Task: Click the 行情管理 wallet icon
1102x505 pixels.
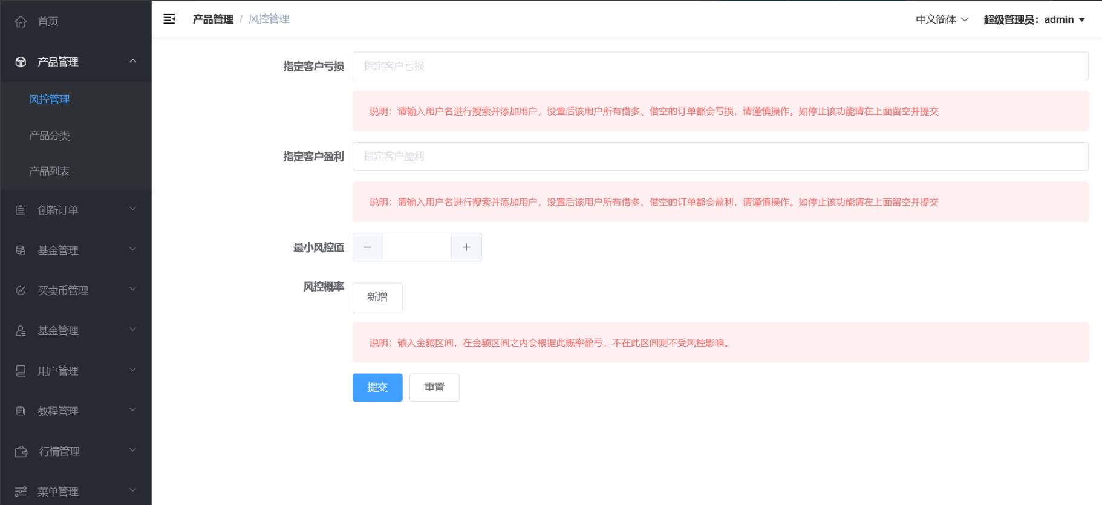Action: click(21, 451)
